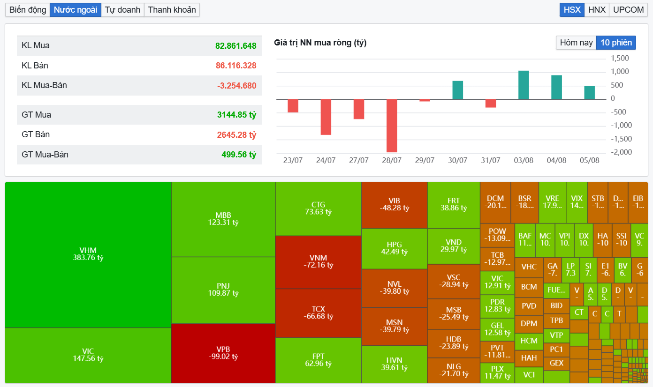Click the MSN treemap cell
Image resolution: width=653 pixels, height=387 pixels.
(x=395, y=327)
